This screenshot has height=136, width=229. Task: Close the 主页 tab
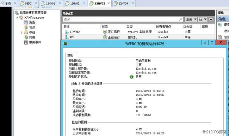(15, 3)
